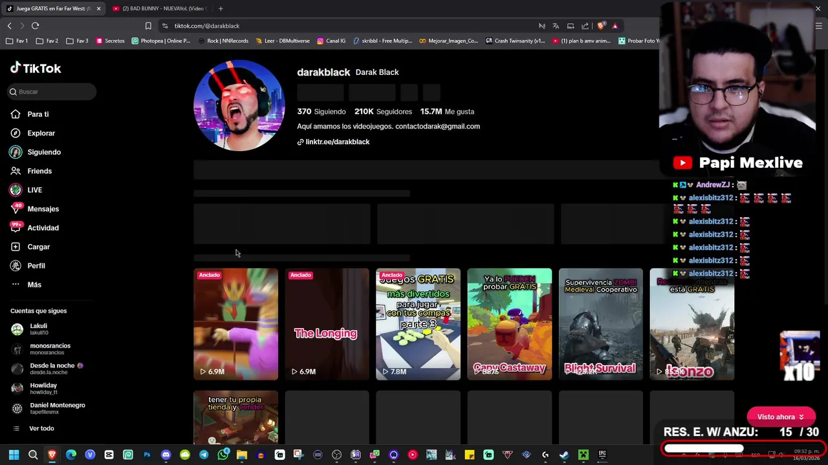The image size is (828, 465).
Task: Open the Explorar page
Action: click(32, 133)
